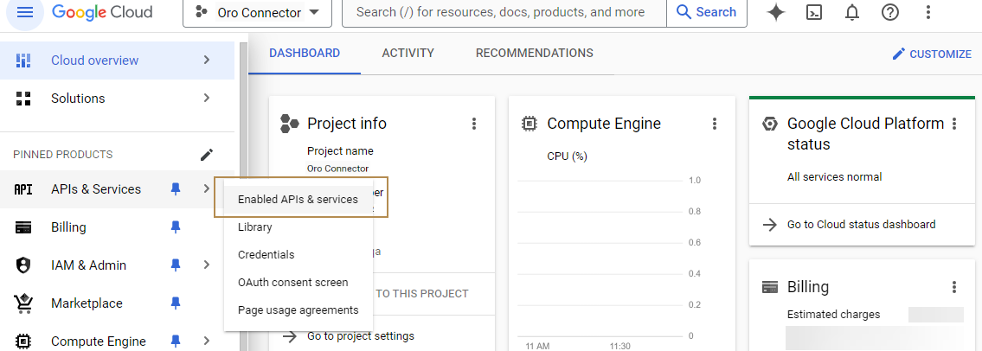Open the main navigation hamburger menu
Image resolution: width=982 pixels, height=351 pixels.
coord(25,12)
